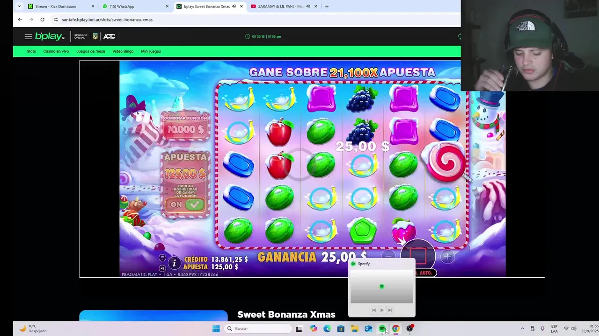Click the santafe.bplay.bet.ar address bar
Viewport: 599px width, 336px height.
[x=107, y=20]
